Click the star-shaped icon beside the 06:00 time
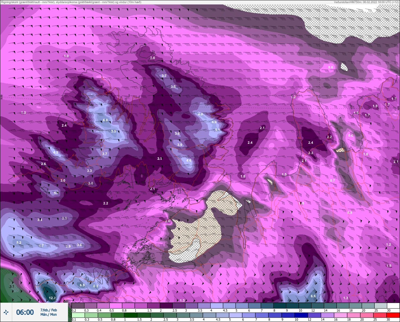The image size is (400, 322). pyautogui.click(x=6, y=312)
